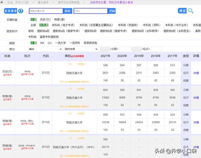The height and width of the screenshot is (158, 201).
Task: Click breadcrumb link 高考历史录取数据
Action: (68, 2)
